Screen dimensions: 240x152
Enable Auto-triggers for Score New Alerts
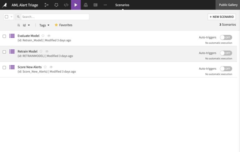[x=226, y=69]
